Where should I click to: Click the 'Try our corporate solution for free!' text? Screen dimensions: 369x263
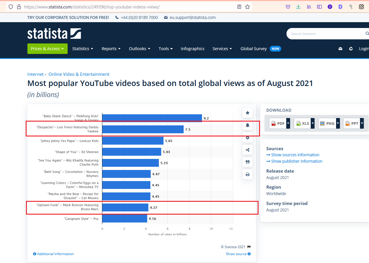pos(68,17)
